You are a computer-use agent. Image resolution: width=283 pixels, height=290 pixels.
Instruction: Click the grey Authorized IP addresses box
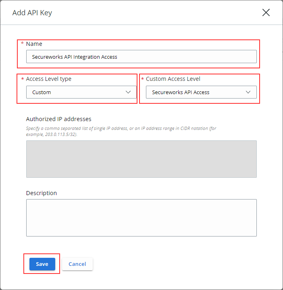click(x=141, y=159)
